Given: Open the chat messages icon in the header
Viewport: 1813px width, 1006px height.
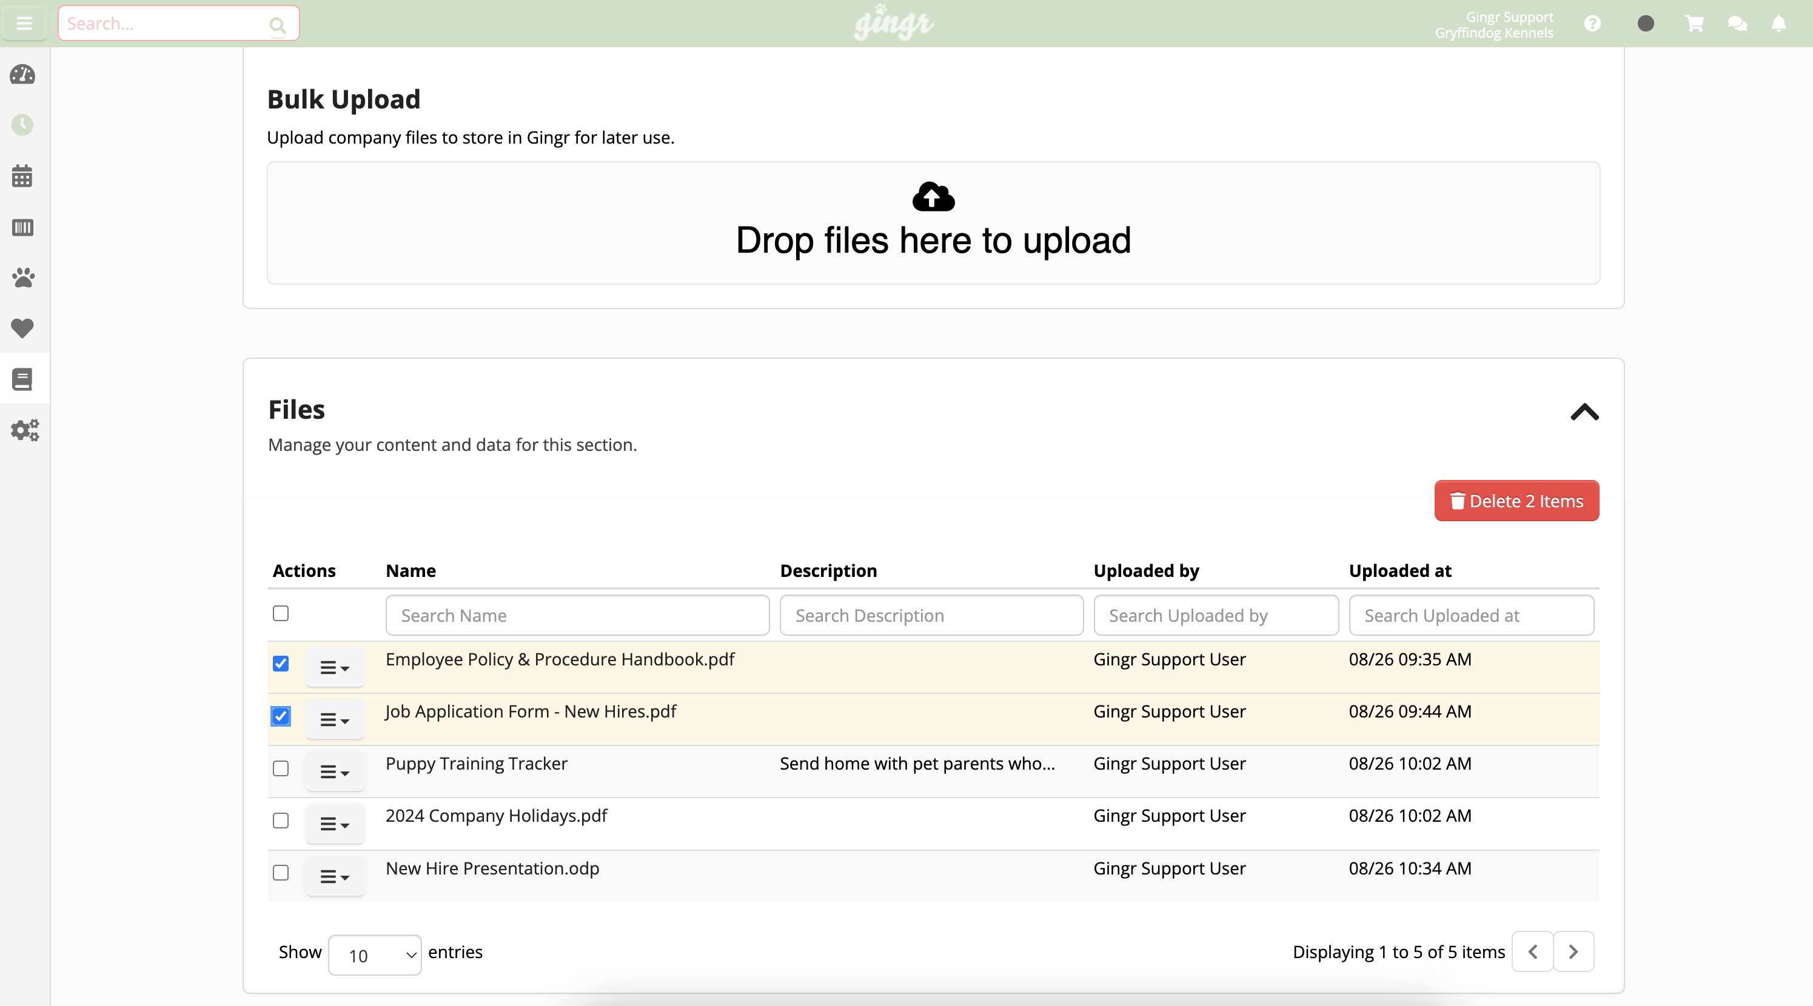Looking at the screenshot, I should 1737,22.
